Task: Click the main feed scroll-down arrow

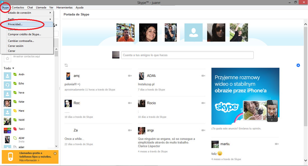Action: 305,160
